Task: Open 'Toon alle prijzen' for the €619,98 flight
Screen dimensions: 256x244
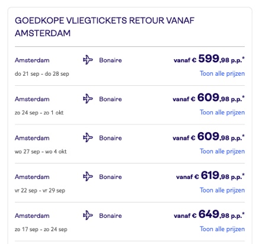Action: (x=222, y=190)
